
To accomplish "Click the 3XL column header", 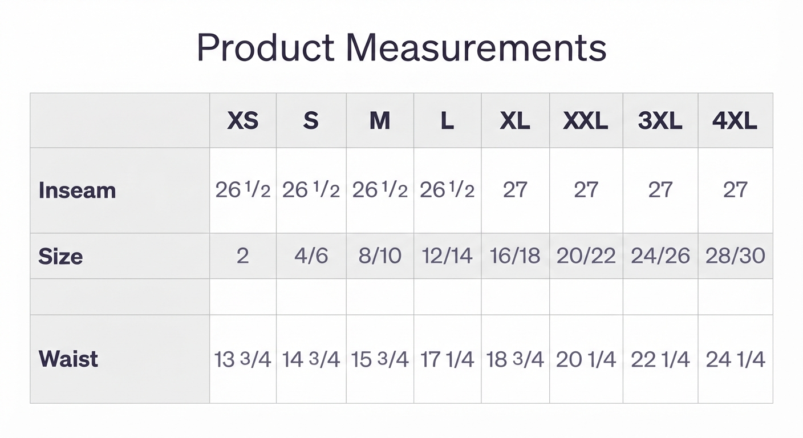I will (x=660, y=121).
